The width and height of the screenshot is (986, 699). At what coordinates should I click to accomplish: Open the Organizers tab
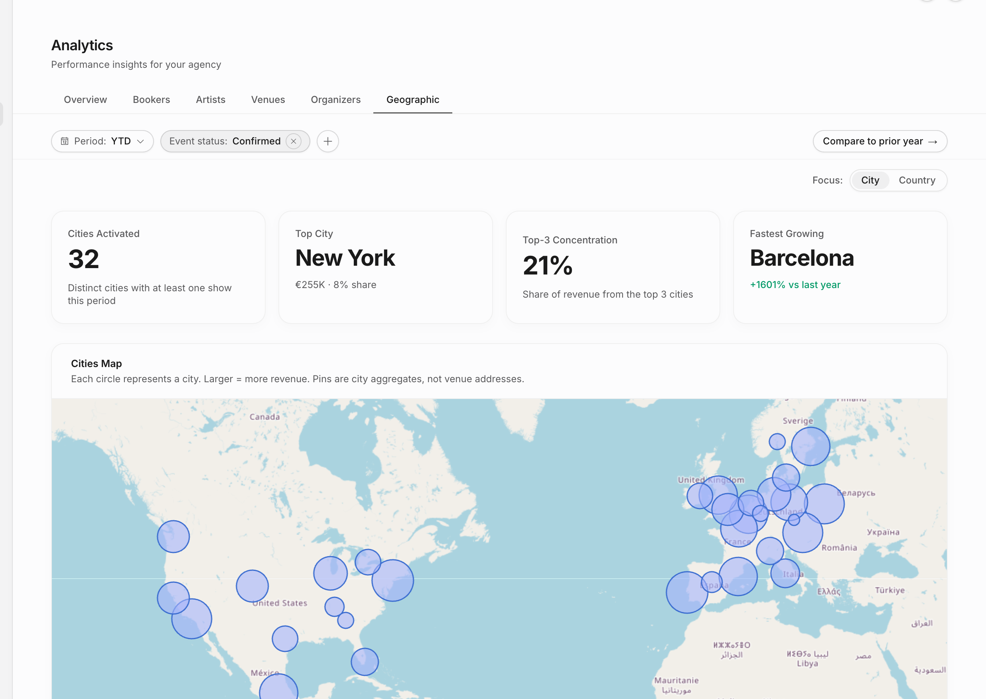[335, 99]
